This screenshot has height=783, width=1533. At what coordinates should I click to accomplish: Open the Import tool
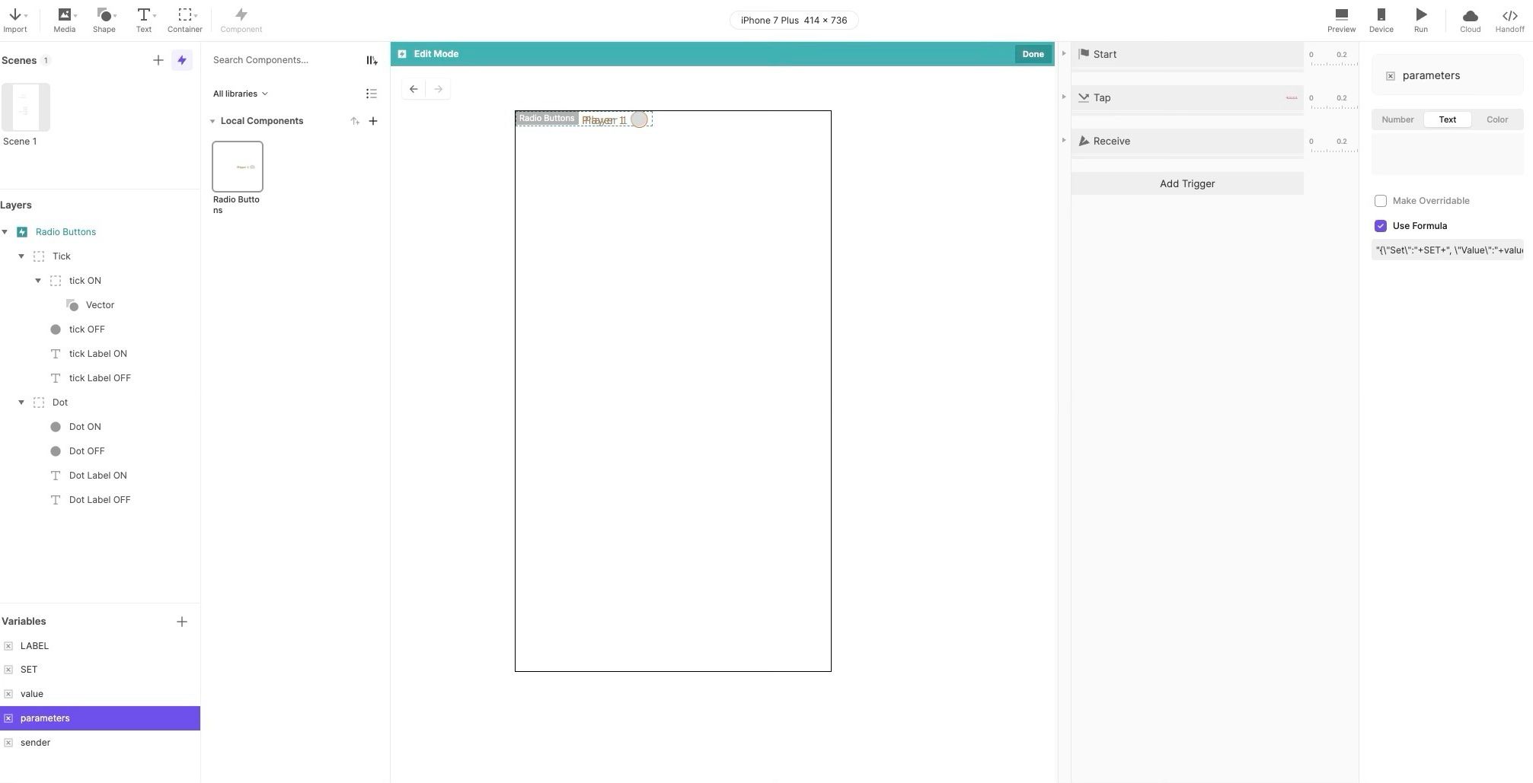click(x=15, y=19)
